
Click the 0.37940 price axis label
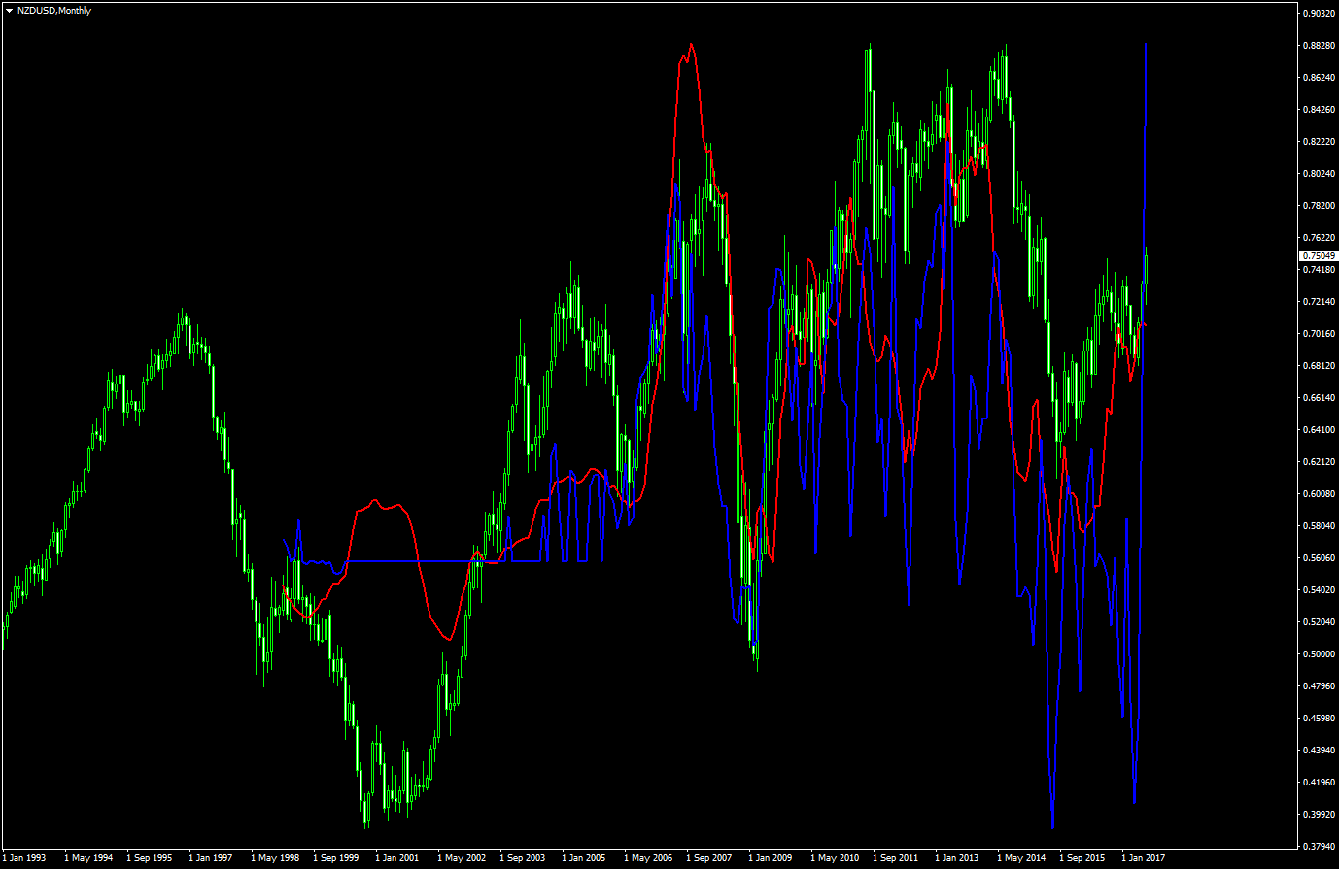click(x=1319, y=847)
